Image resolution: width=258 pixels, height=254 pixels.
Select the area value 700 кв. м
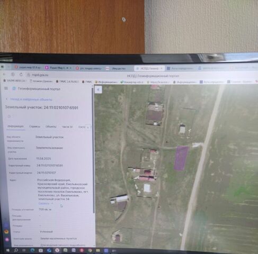pos(45,210)
